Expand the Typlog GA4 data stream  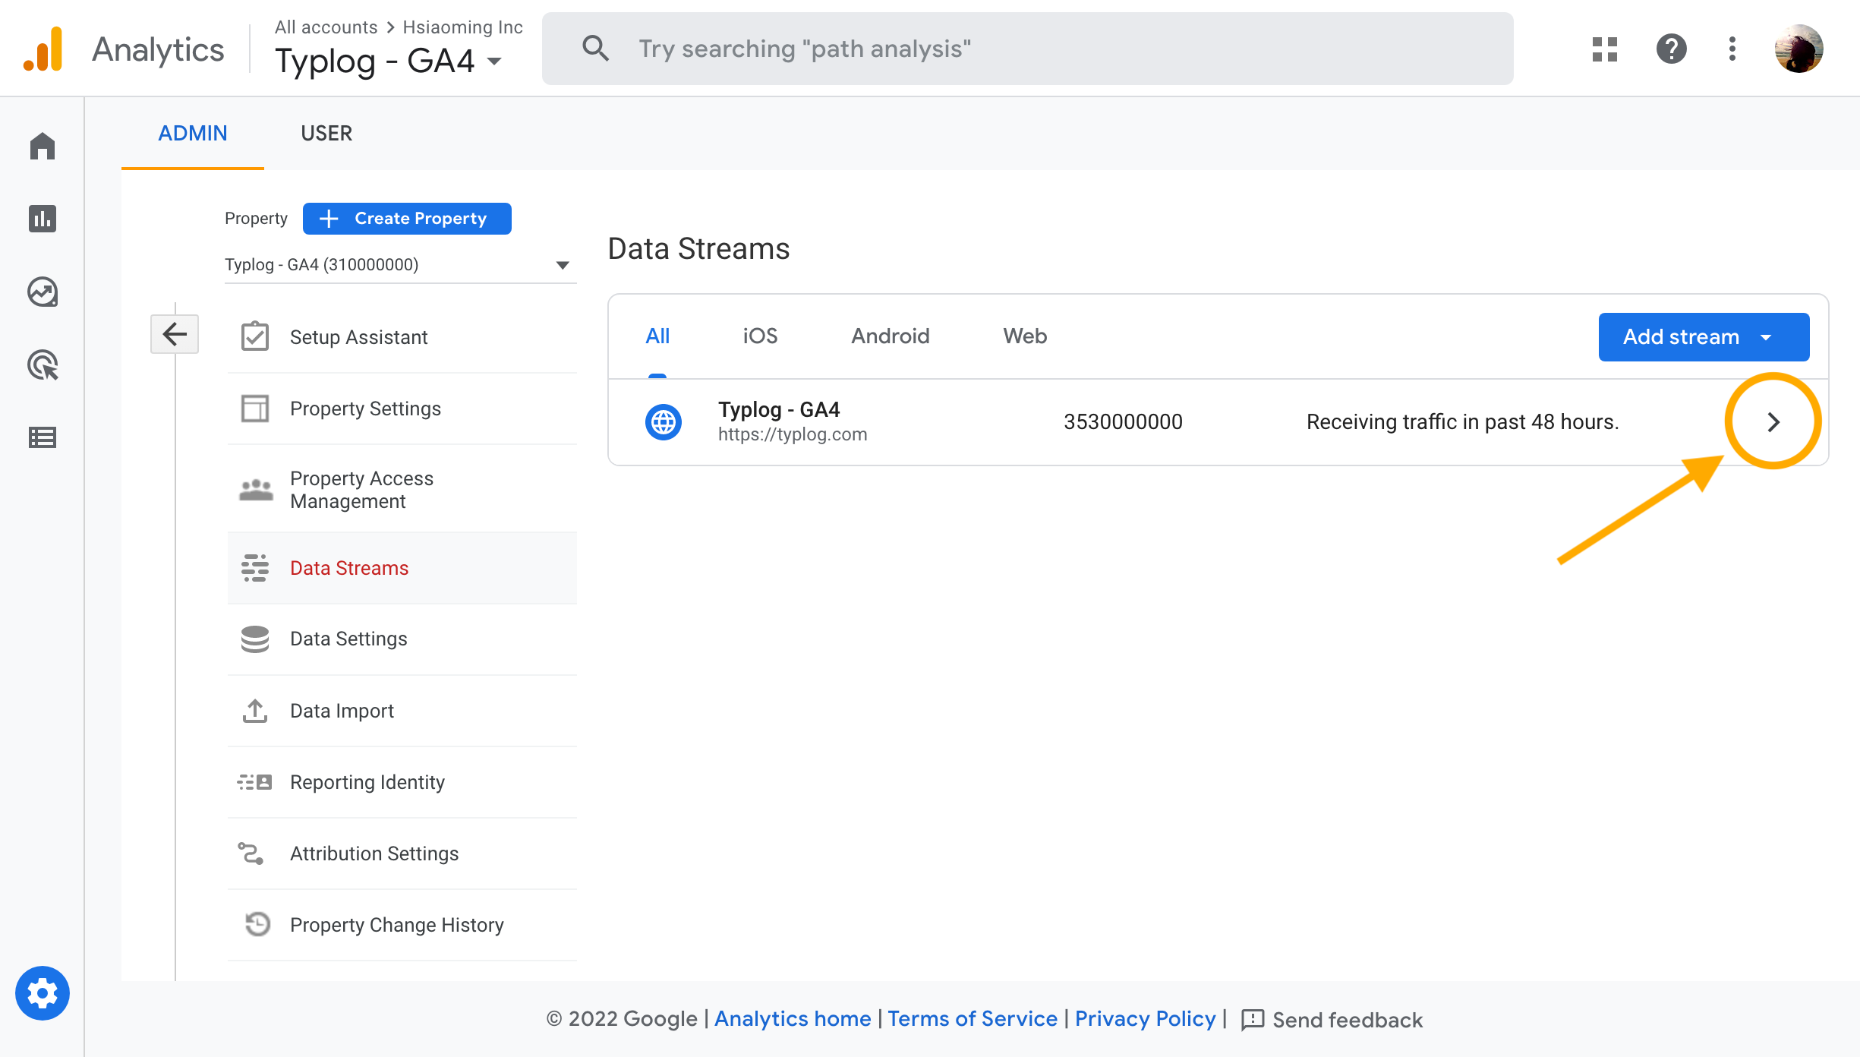tap(1777, 421)
